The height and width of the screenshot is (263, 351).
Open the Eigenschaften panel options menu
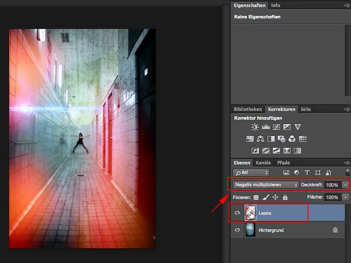(347, 5)
